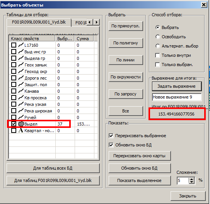Switch to the F001R099L009U001_Vyd.blk tab
210x204 pixels.
pos(39,22)
